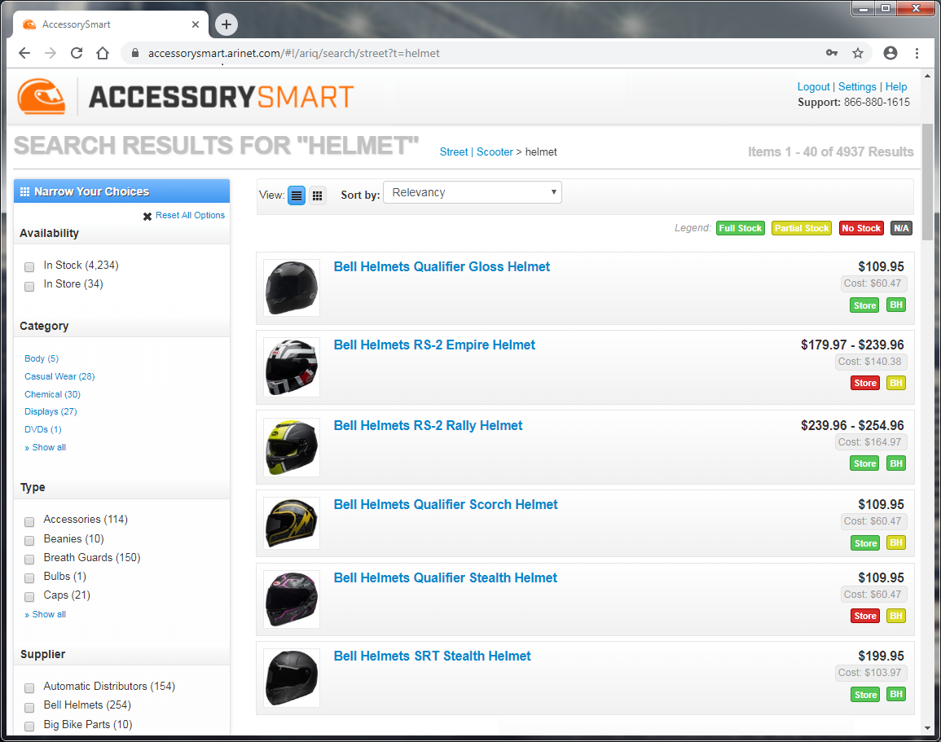The width and height of the screenshot is (941, 742).
Task: Click BH badge for Qualifier Scorch Helmet
Action: (x=896, y=542)
